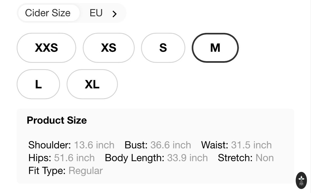Screen dimensions: 311x193
Task: Click the Regular fit type value
Action: click(x=86, y=171)
